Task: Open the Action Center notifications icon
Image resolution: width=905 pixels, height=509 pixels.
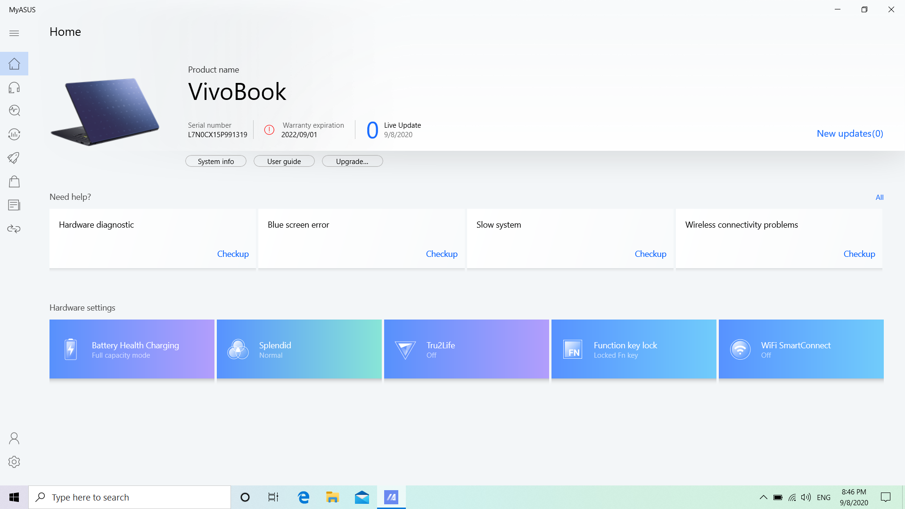Action: pos(886,497)
